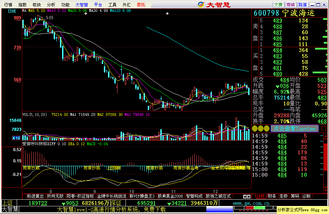Image resolution: width=329 pixels, height=214 pixels.
Task: Open the 外汇 menu
Action: [x=127, y=5]
